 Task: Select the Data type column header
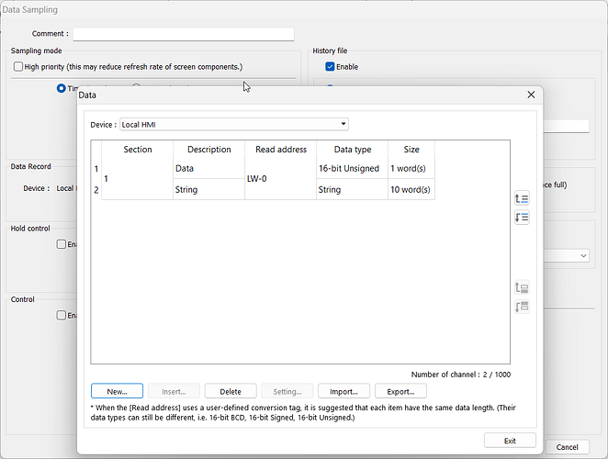(x=353, y=150)
